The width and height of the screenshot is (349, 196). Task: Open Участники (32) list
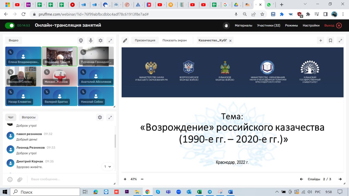[x=269, y=26]
